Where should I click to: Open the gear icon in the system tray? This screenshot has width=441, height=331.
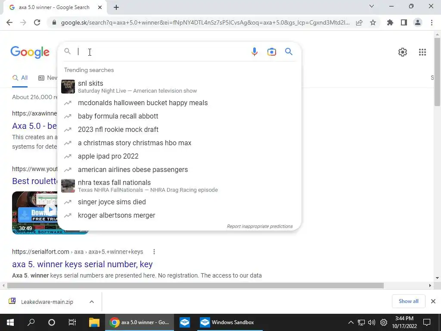384,322
